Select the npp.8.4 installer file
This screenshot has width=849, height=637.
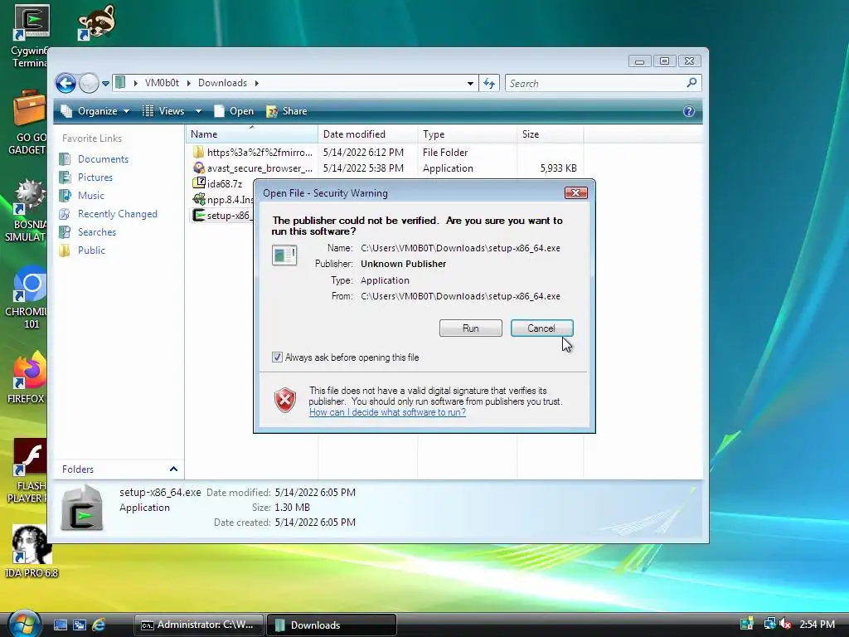pyautogui.click(x=223, y=200)
